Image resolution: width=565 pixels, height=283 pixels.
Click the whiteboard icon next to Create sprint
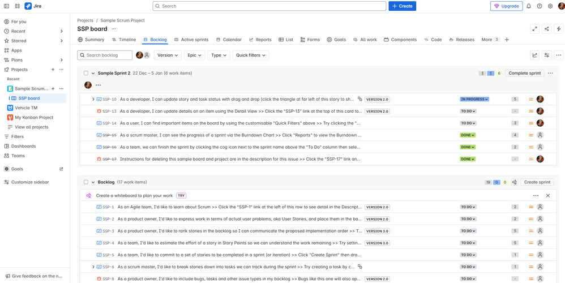point(515,182)
